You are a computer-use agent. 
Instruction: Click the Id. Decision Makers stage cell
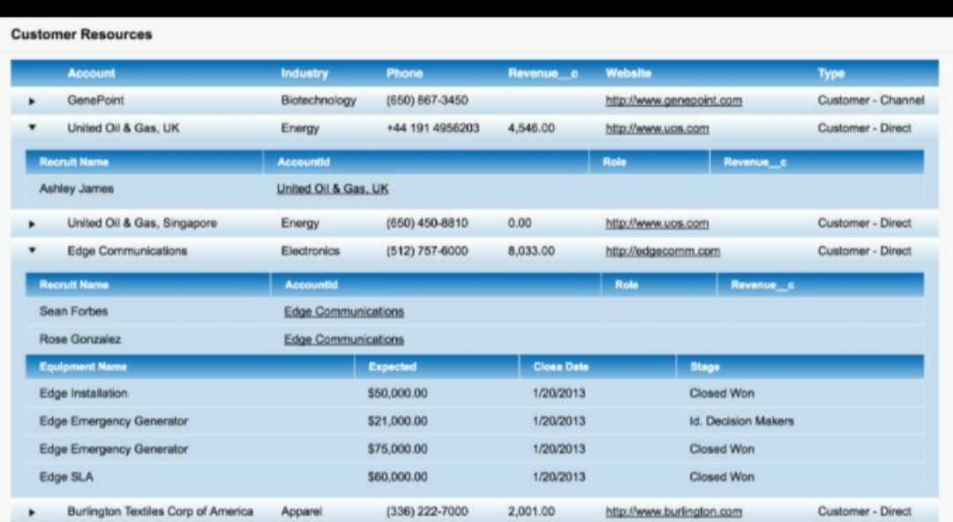(x=741, y=421)
